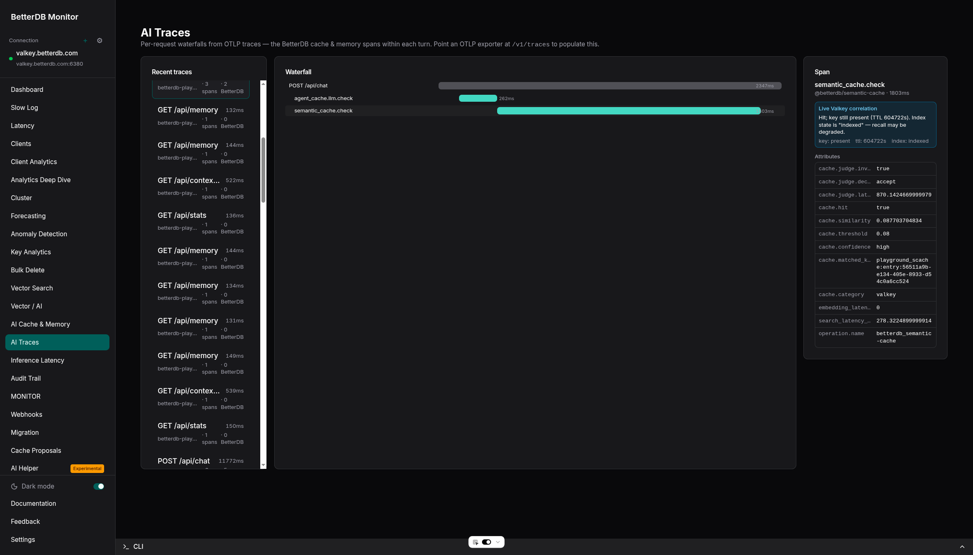This screenshot has width=973, height=555.
Task: Open Anomaly Detection
Action: point(57,234)
